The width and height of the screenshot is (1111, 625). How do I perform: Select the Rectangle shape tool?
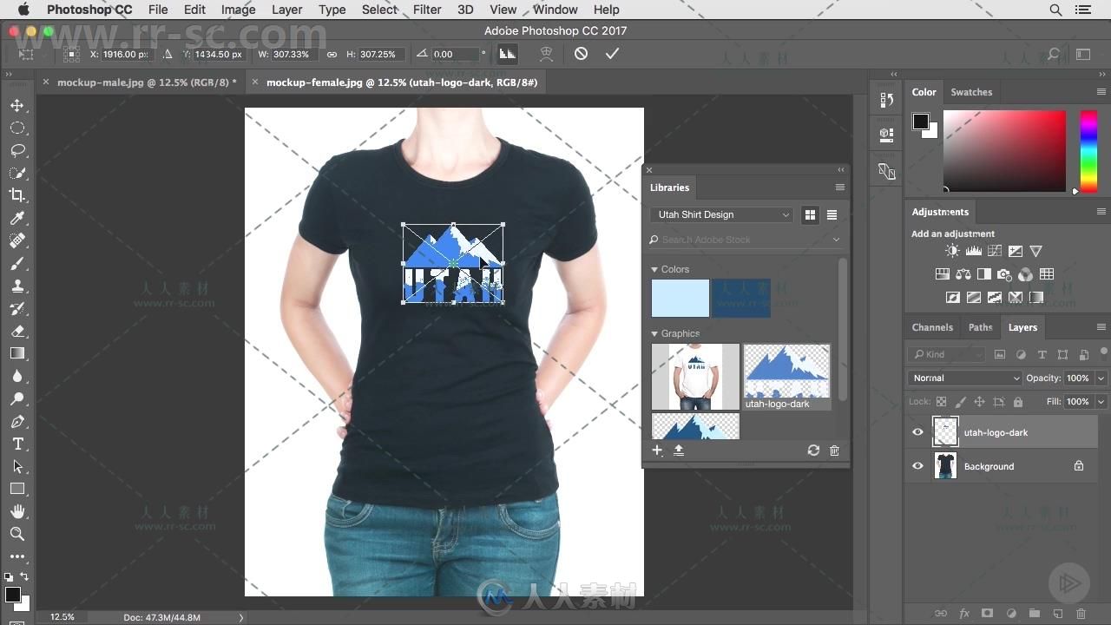click(16, 489)
